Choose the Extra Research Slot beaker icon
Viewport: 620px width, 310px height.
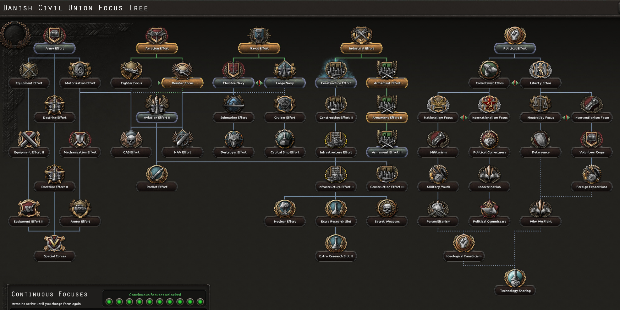click(336, 208)
